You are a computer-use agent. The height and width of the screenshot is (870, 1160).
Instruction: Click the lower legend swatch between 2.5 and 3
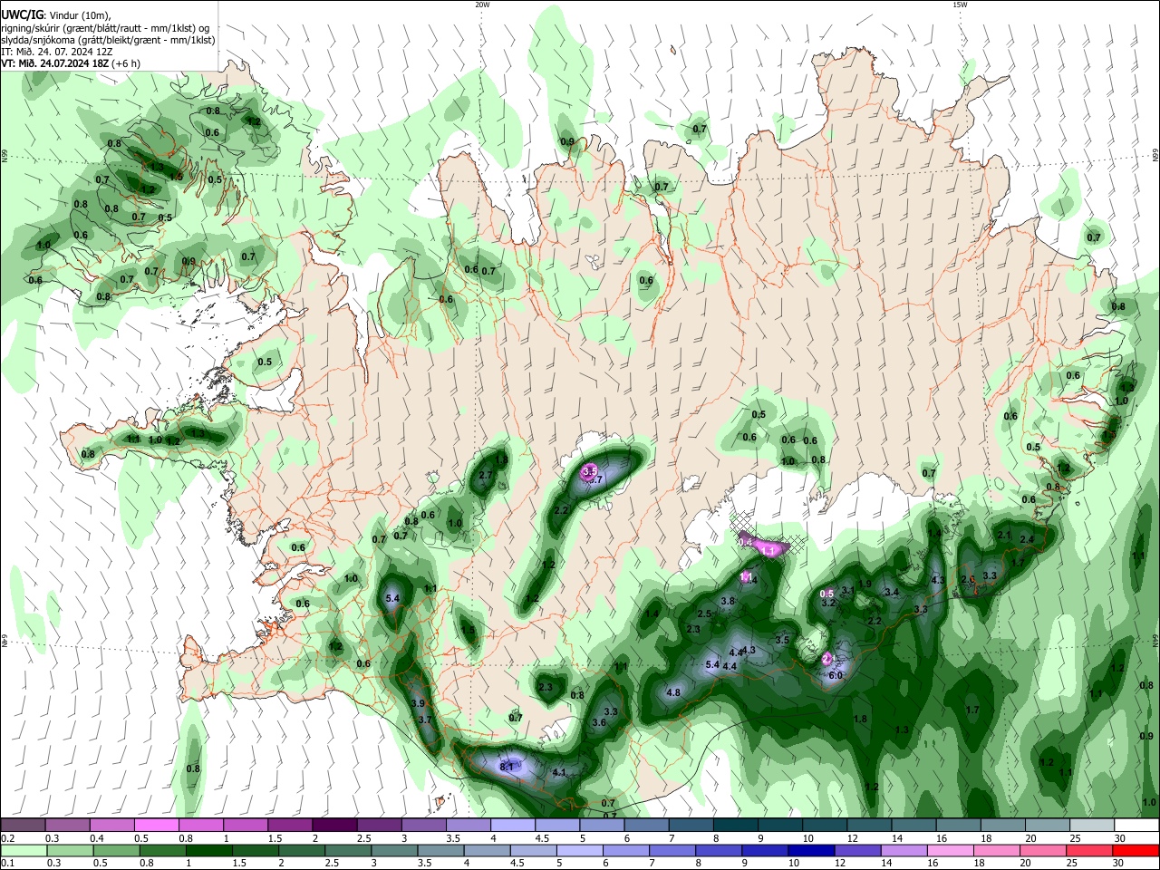[348, 850]
